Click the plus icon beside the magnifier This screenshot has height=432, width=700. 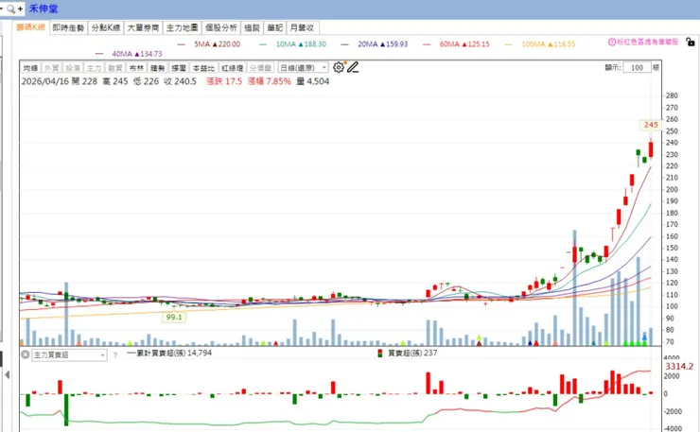[x=20, y=9]
